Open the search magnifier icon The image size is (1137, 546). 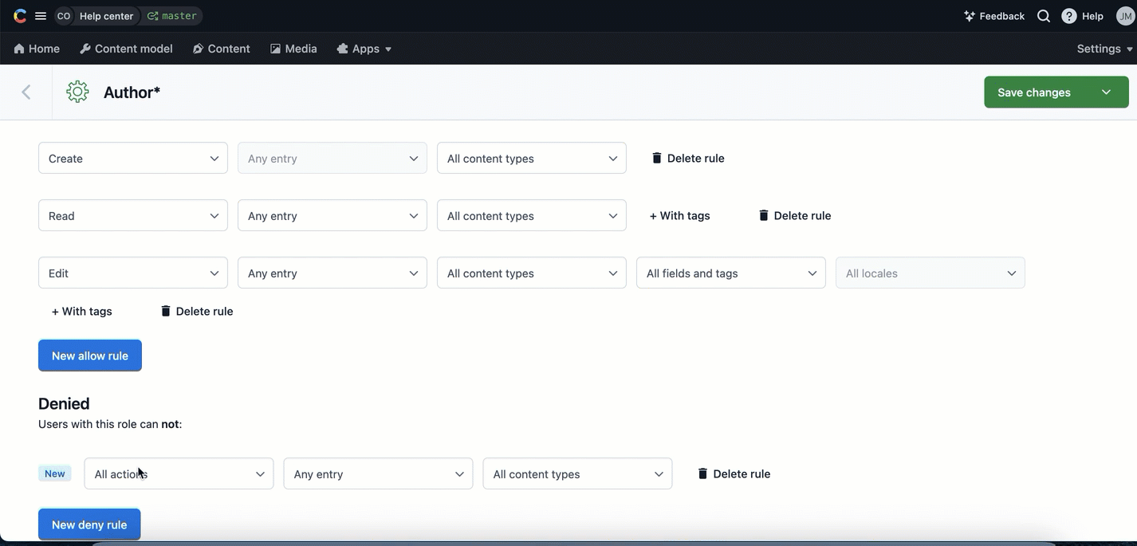tap(1044, 16)
